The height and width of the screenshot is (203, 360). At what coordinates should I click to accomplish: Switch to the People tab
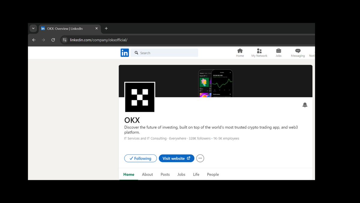pyautogui.click(x=213, y=174)
